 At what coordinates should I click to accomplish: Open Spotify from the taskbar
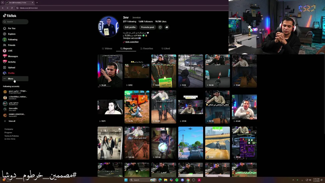177,180
